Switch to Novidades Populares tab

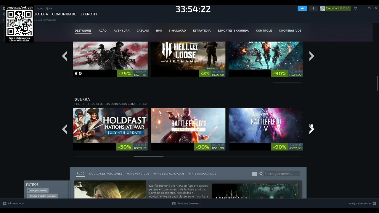click(x=106, y=174)
